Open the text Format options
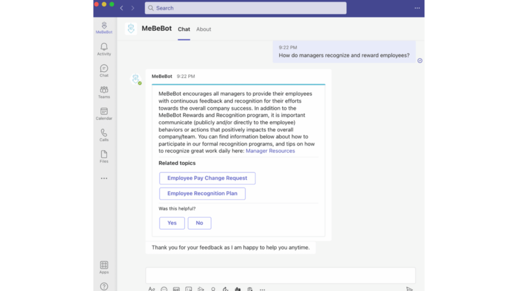 (152, 288)
